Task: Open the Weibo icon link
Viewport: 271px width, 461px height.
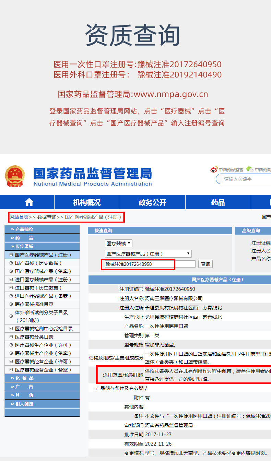Action: (214, 169)
